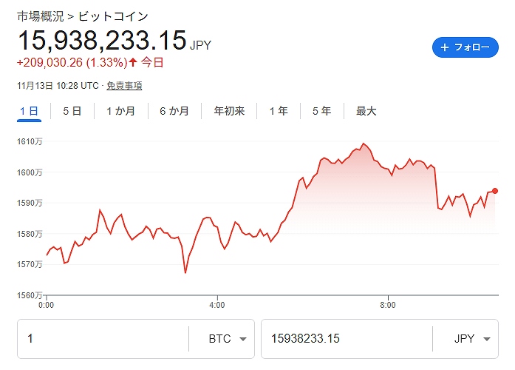Click the BTC amount input field
515x370 pixels.
click(x=103, y=339)
